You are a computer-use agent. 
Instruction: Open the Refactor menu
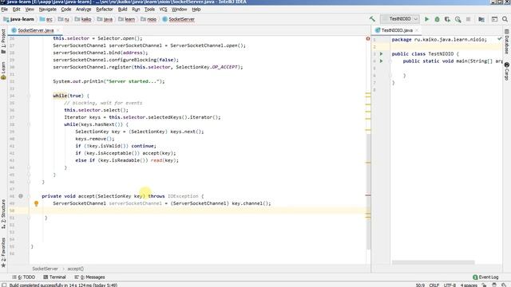pyautogui.click(x=105, y=9)
